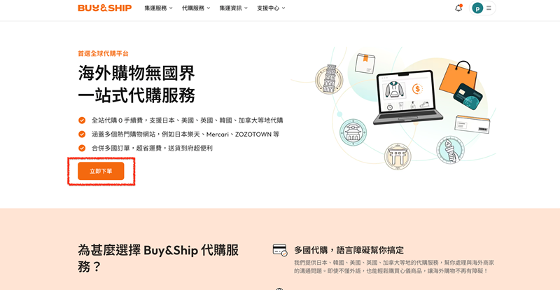Click the torii gate badge icon
This screenshot has width=560, height=290.
click(398, 156)
